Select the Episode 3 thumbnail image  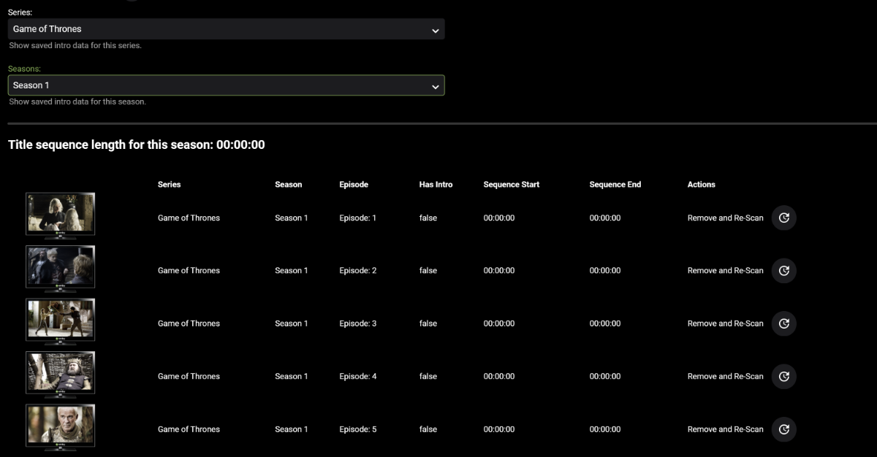point(61,322)
